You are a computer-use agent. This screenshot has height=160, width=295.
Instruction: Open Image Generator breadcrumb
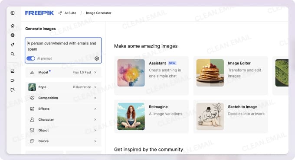98,13
